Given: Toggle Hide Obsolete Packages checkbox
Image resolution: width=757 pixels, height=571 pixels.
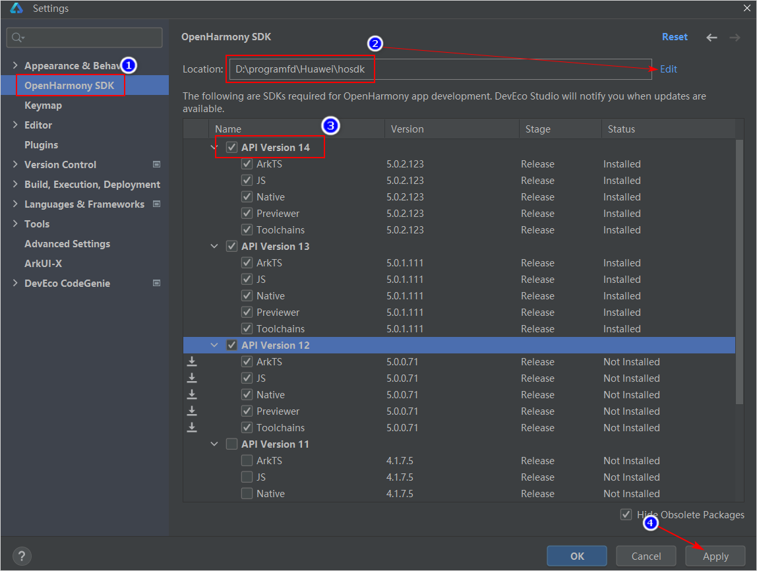Looking at the screenshot, I should tap(626, 514).
